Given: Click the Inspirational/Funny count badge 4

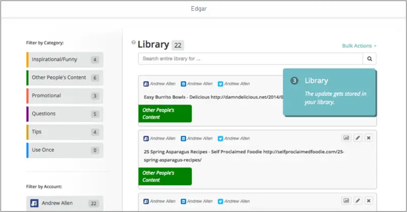Looking at the screenshot, I should pyautogui.click(x=95, y=60).
